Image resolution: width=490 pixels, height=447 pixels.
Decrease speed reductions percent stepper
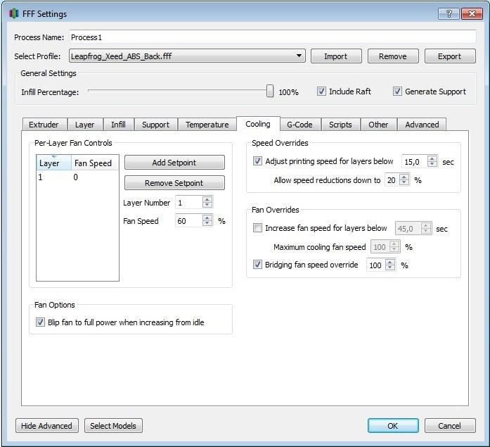coord(404,183)
